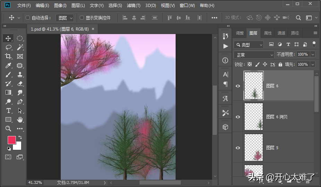Select the Brush tool
The height and width of the screenshot is (187, 321).
pyautogui.click(x=8, y=74)
